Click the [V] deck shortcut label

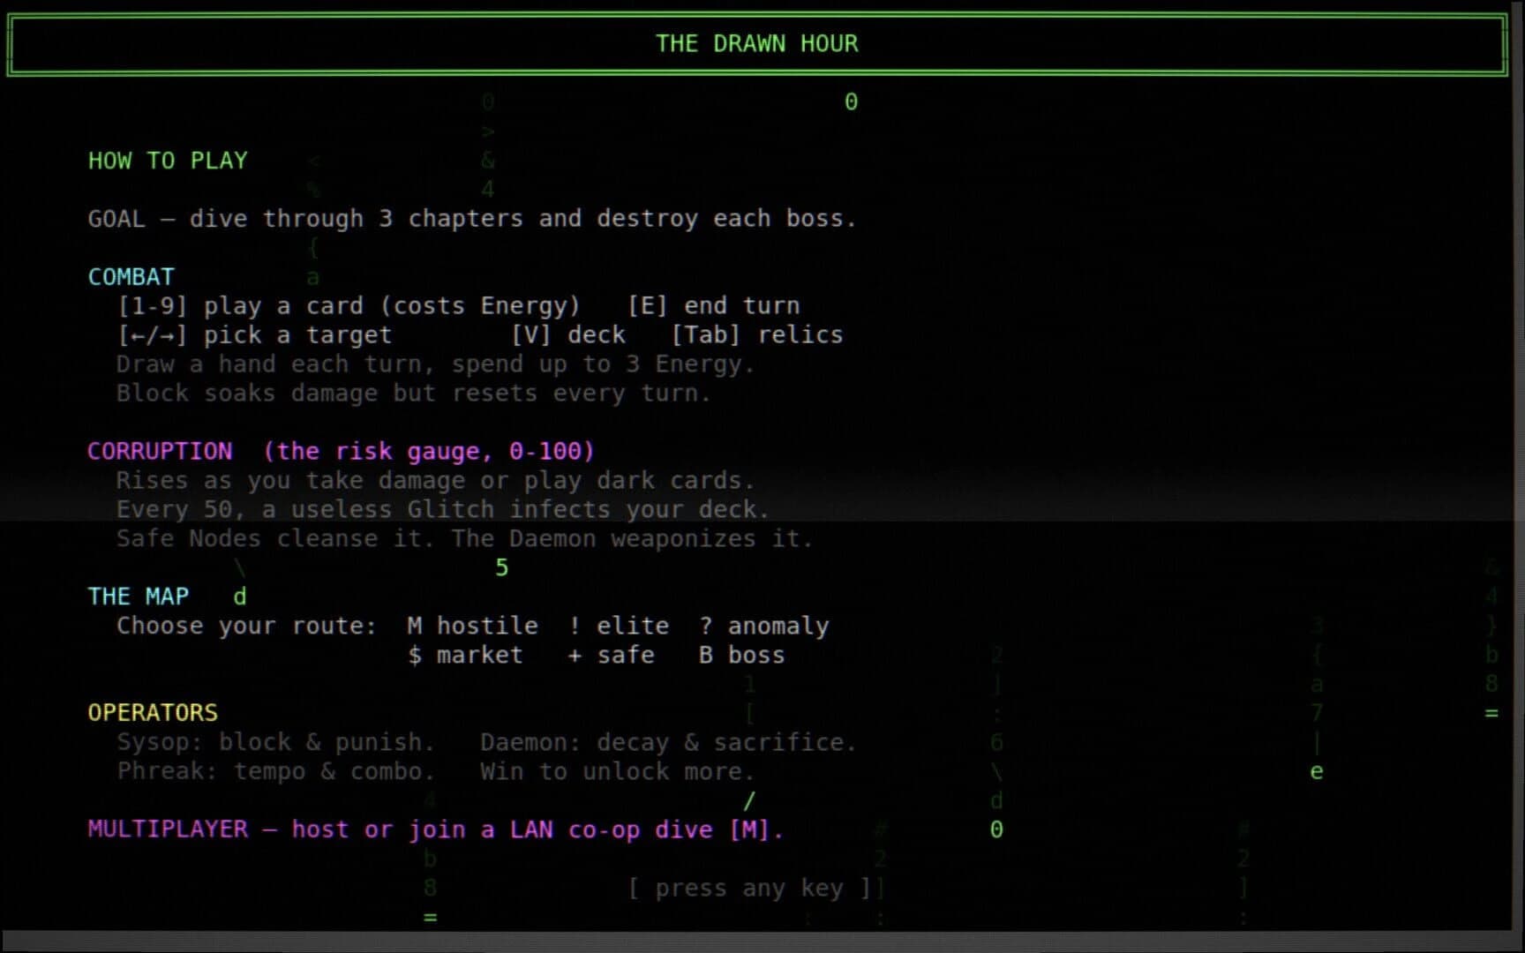(568, 334)
